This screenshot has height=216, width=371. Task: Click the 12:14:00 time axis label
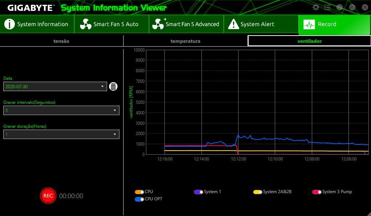click(x=201, y=159)
